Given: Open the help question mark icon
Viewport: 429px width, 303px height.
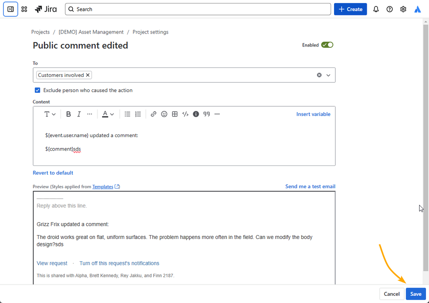Looking at the screenshot, I should tap(389, 9).
